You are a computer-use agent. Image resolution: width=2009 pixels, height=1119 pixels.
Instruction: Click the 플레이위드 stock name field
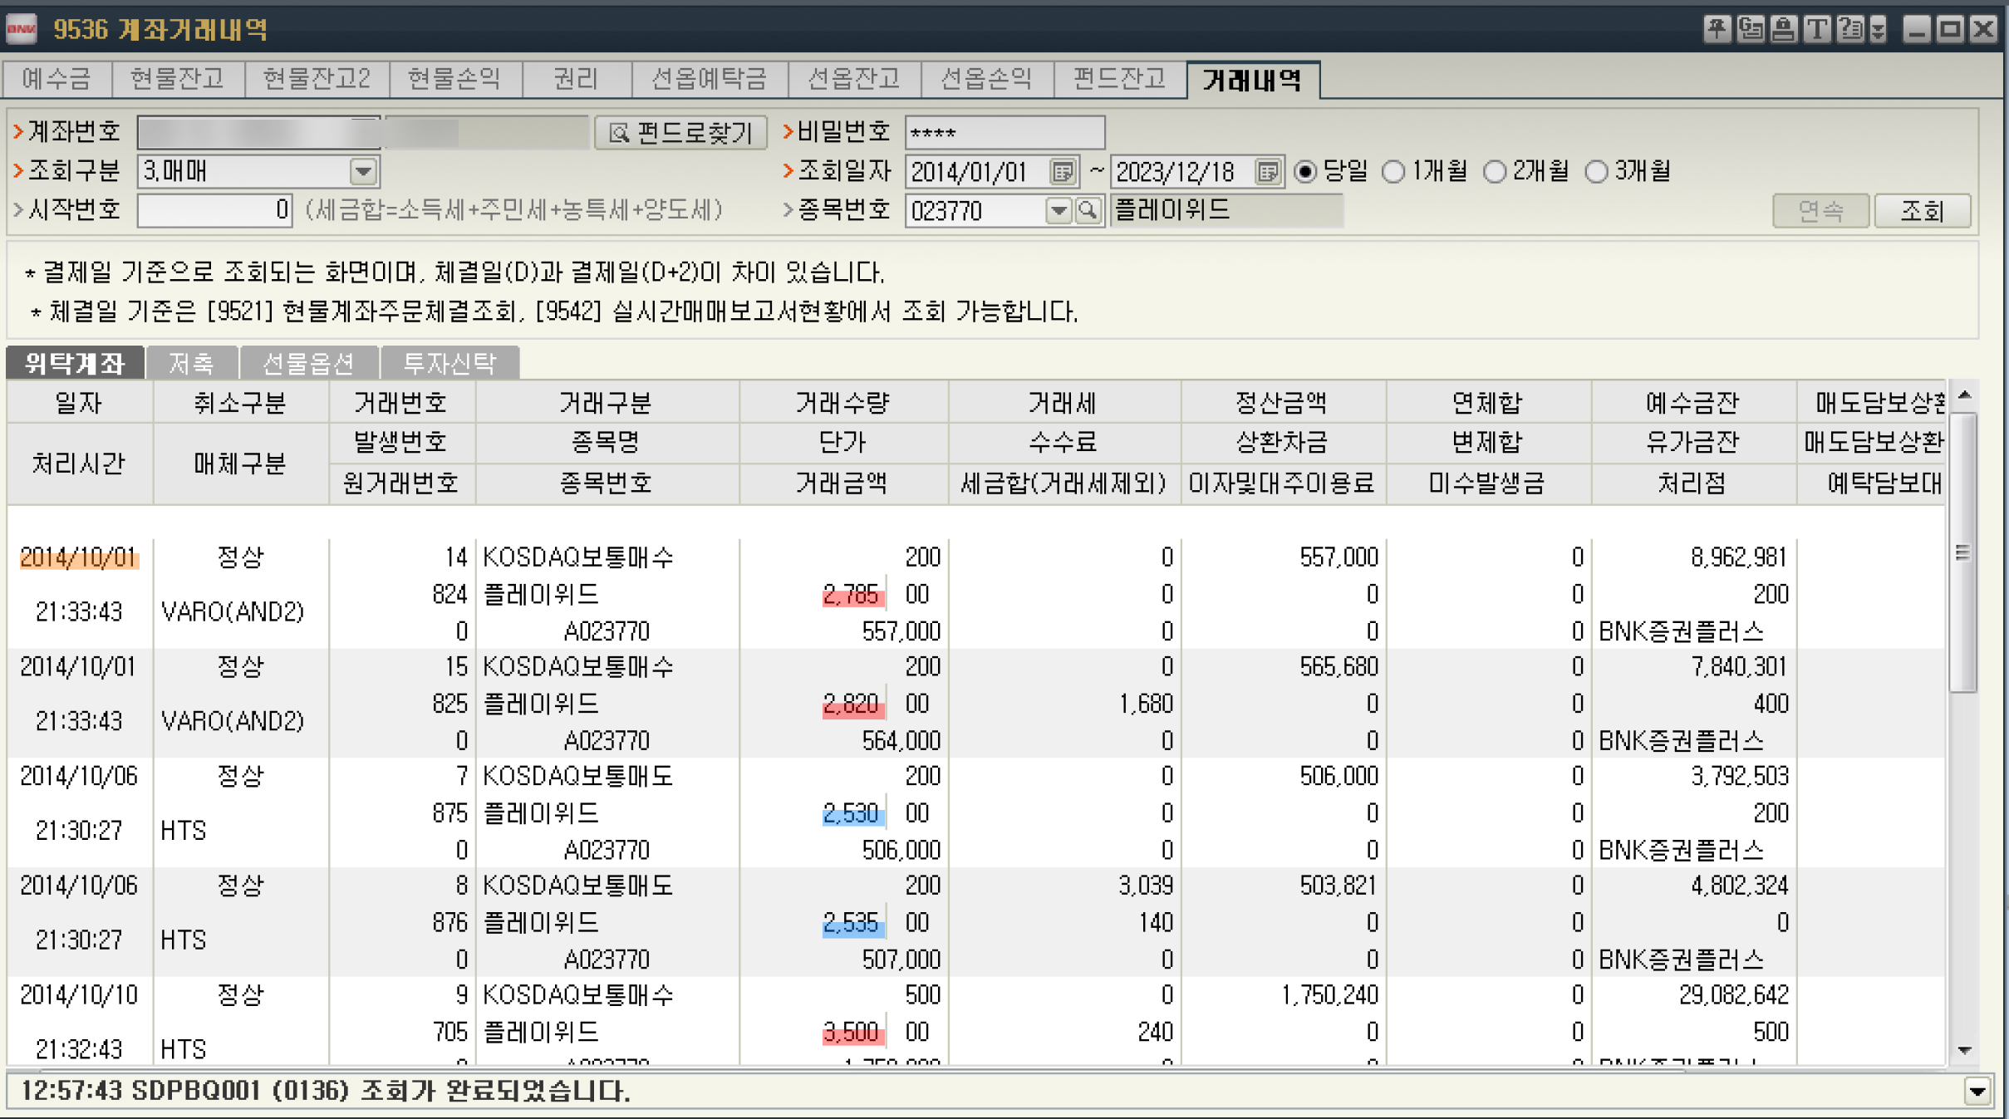coord(1226,210)
